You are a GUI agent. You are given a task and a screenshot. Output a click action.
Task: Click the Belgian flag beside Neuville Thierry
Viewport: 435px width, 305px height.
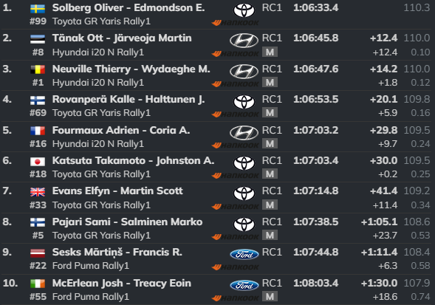pyautogui.click(x=38, y=69)
